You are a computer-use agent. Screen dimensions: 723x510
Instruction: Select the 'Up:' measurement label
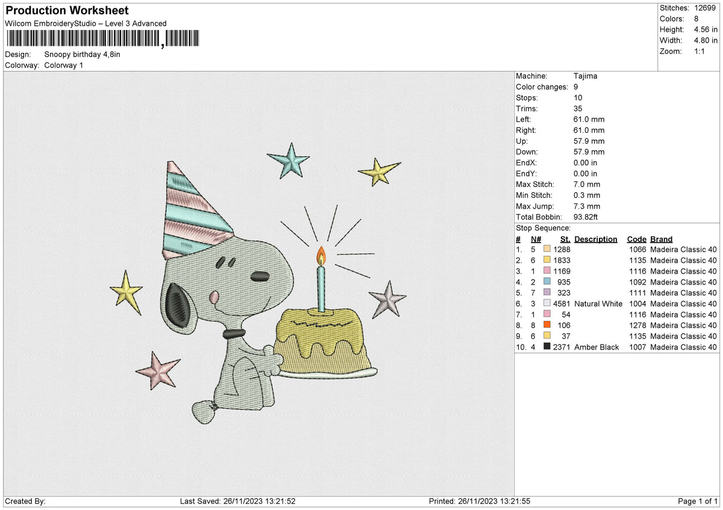(x=522, y=141)
